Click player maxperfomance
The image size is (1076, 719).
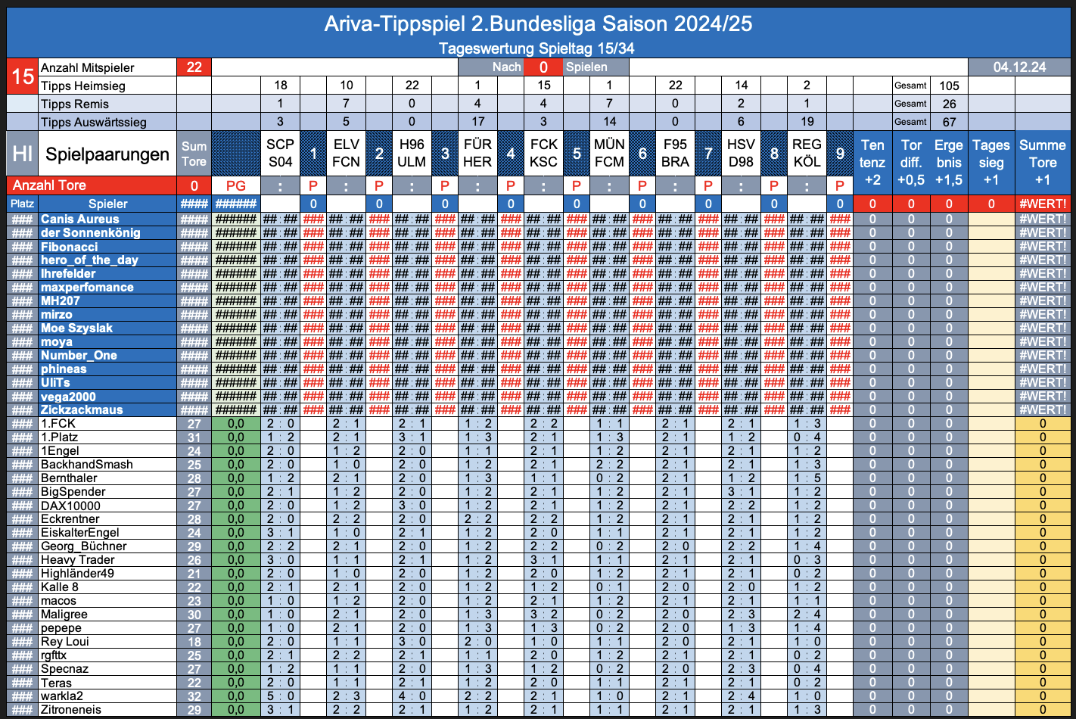tap(87, 287)
